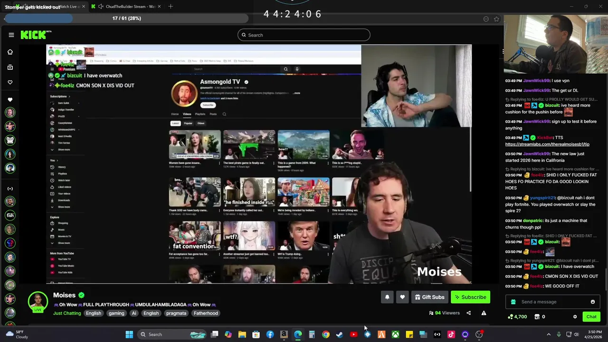Open chat settings gear

tap(575, 316)
